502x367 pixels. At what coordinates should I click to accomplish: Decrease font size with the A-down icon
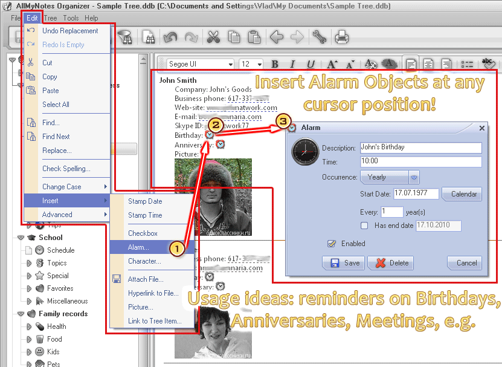tap(350, 64)
